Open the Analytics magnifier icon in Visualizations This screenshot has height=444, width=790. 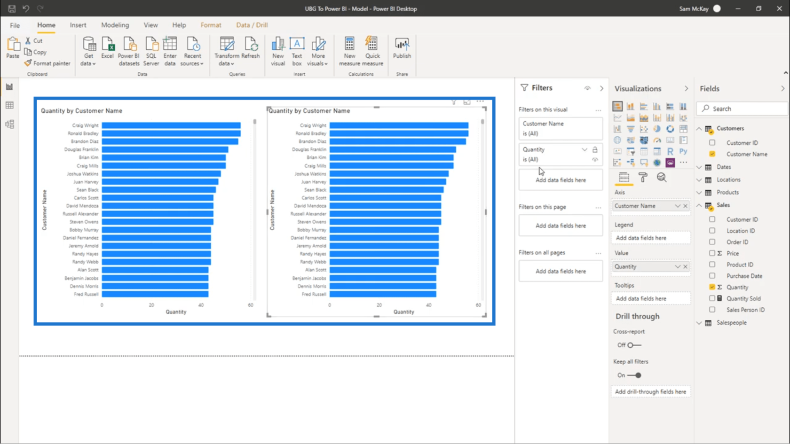661,177
